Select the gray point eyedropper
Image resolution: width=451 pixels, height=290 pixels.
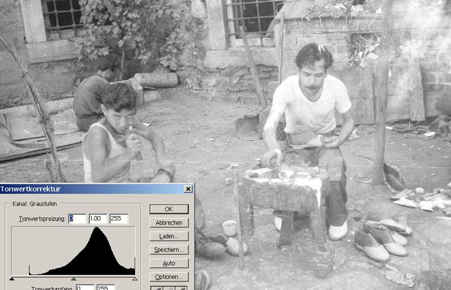pos(169,288)
